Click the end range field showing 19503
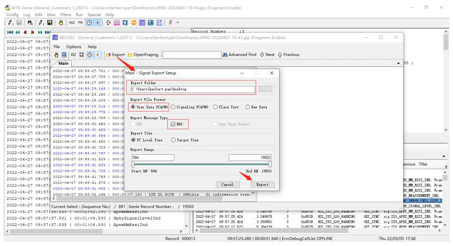 coord(250,158)
